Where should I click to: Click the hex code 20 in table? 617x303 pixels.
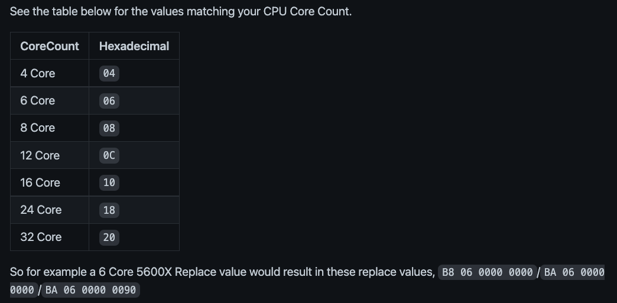109,237
